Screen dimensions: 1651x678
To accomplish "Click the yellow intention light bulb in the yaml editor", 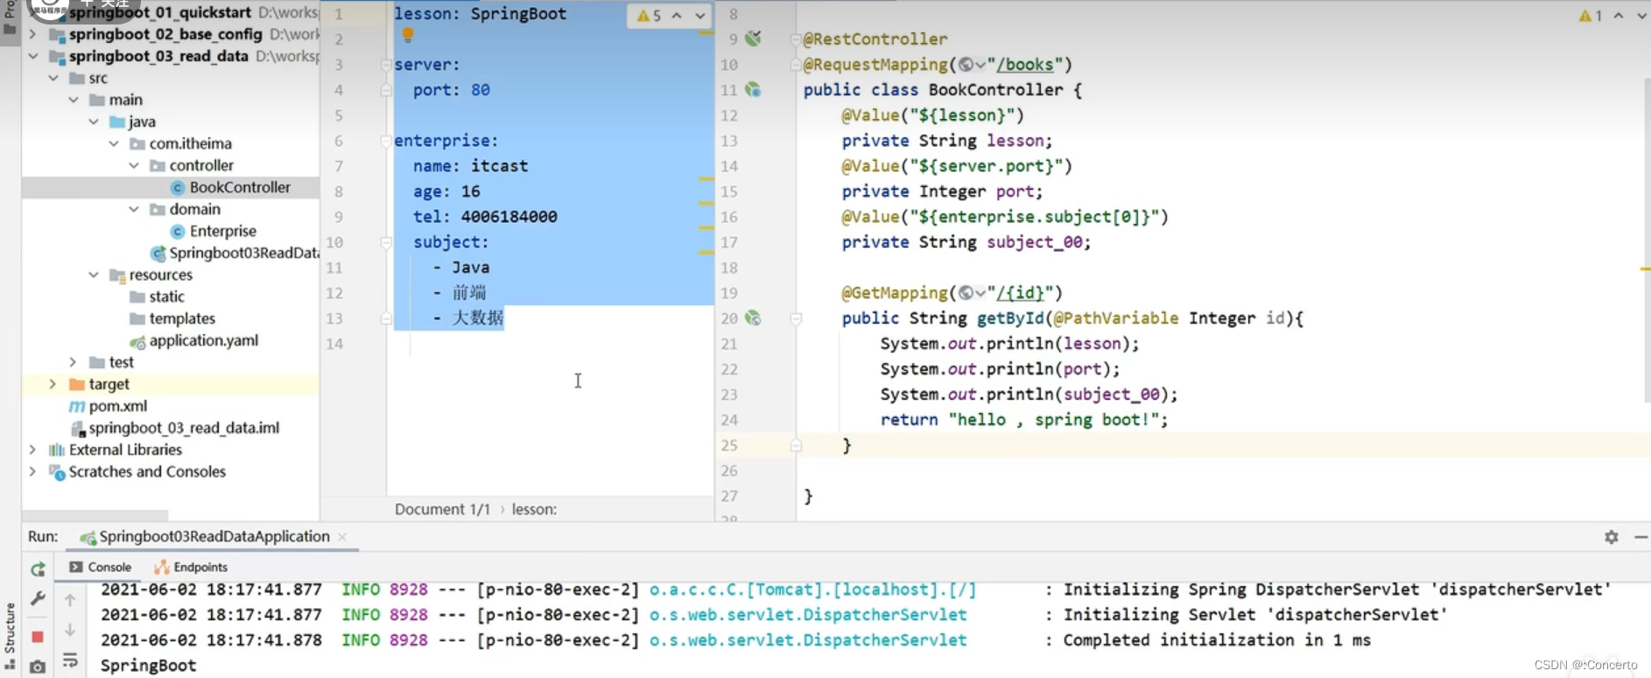I will [x=408, y=35].
